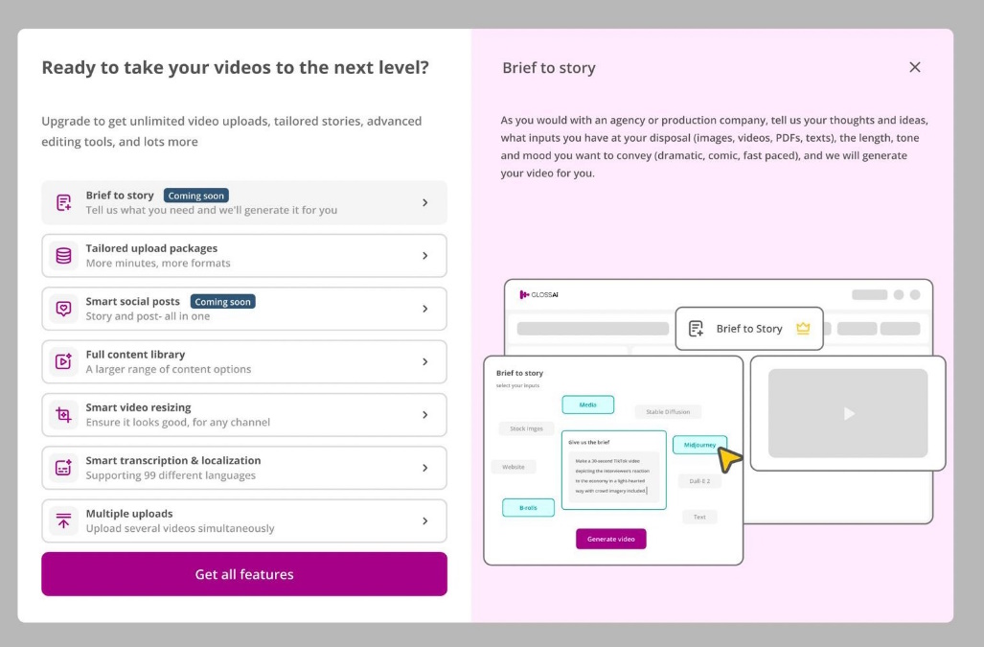Expand Smart video resizing chevron
This screenshot has height=647, width=984.
[x=425, y=415]
